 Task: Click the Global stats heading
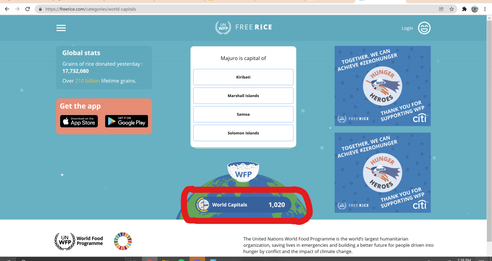point(81,53)
